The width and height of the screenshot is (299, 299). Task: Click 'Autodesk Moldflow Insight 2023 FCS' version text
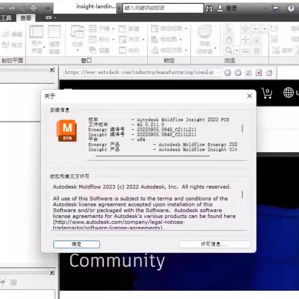tap(183, 120)
